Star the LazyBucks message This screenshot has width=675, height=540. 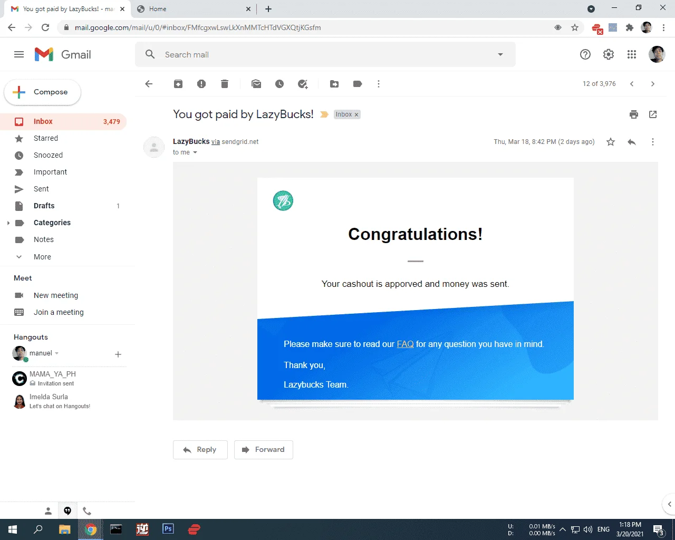point(611,142)
